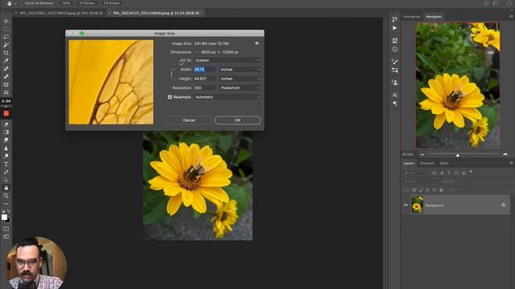This screenshot has width=515, height=289.
Task: Click Navigator zoom slider handle
Action: (x=458, y=155)
